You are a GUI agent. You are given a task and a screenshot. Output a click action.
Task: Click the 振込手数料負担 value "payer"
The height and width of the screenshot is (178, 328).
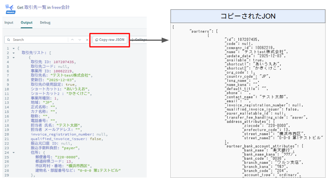tap(70, 148)
